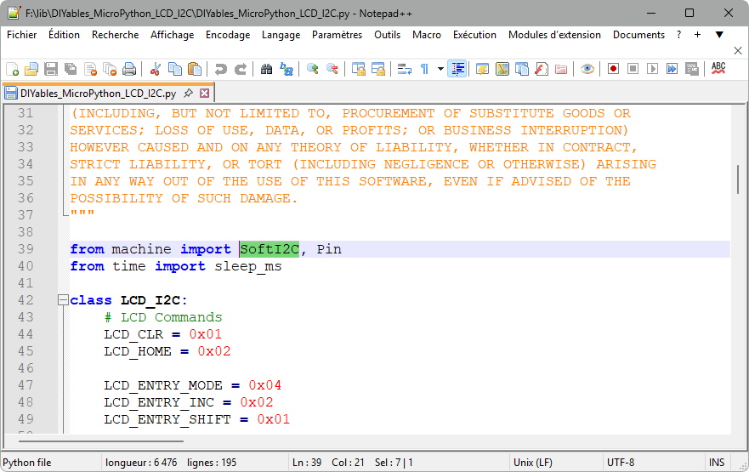Open the ? help menu
The width and height of the screenshot is (749, 472).
[678, 35]
